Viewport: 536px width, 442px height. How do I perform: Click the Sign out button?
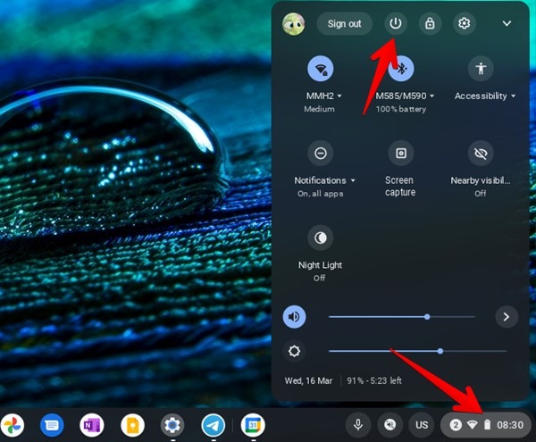344,23
